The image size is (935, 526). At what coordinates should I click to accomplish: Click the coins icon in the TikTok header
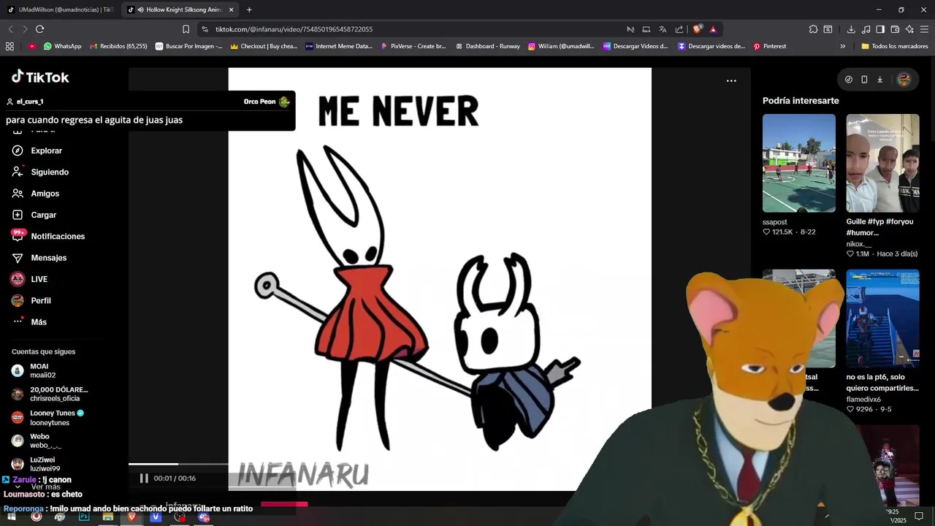(848, 80)
